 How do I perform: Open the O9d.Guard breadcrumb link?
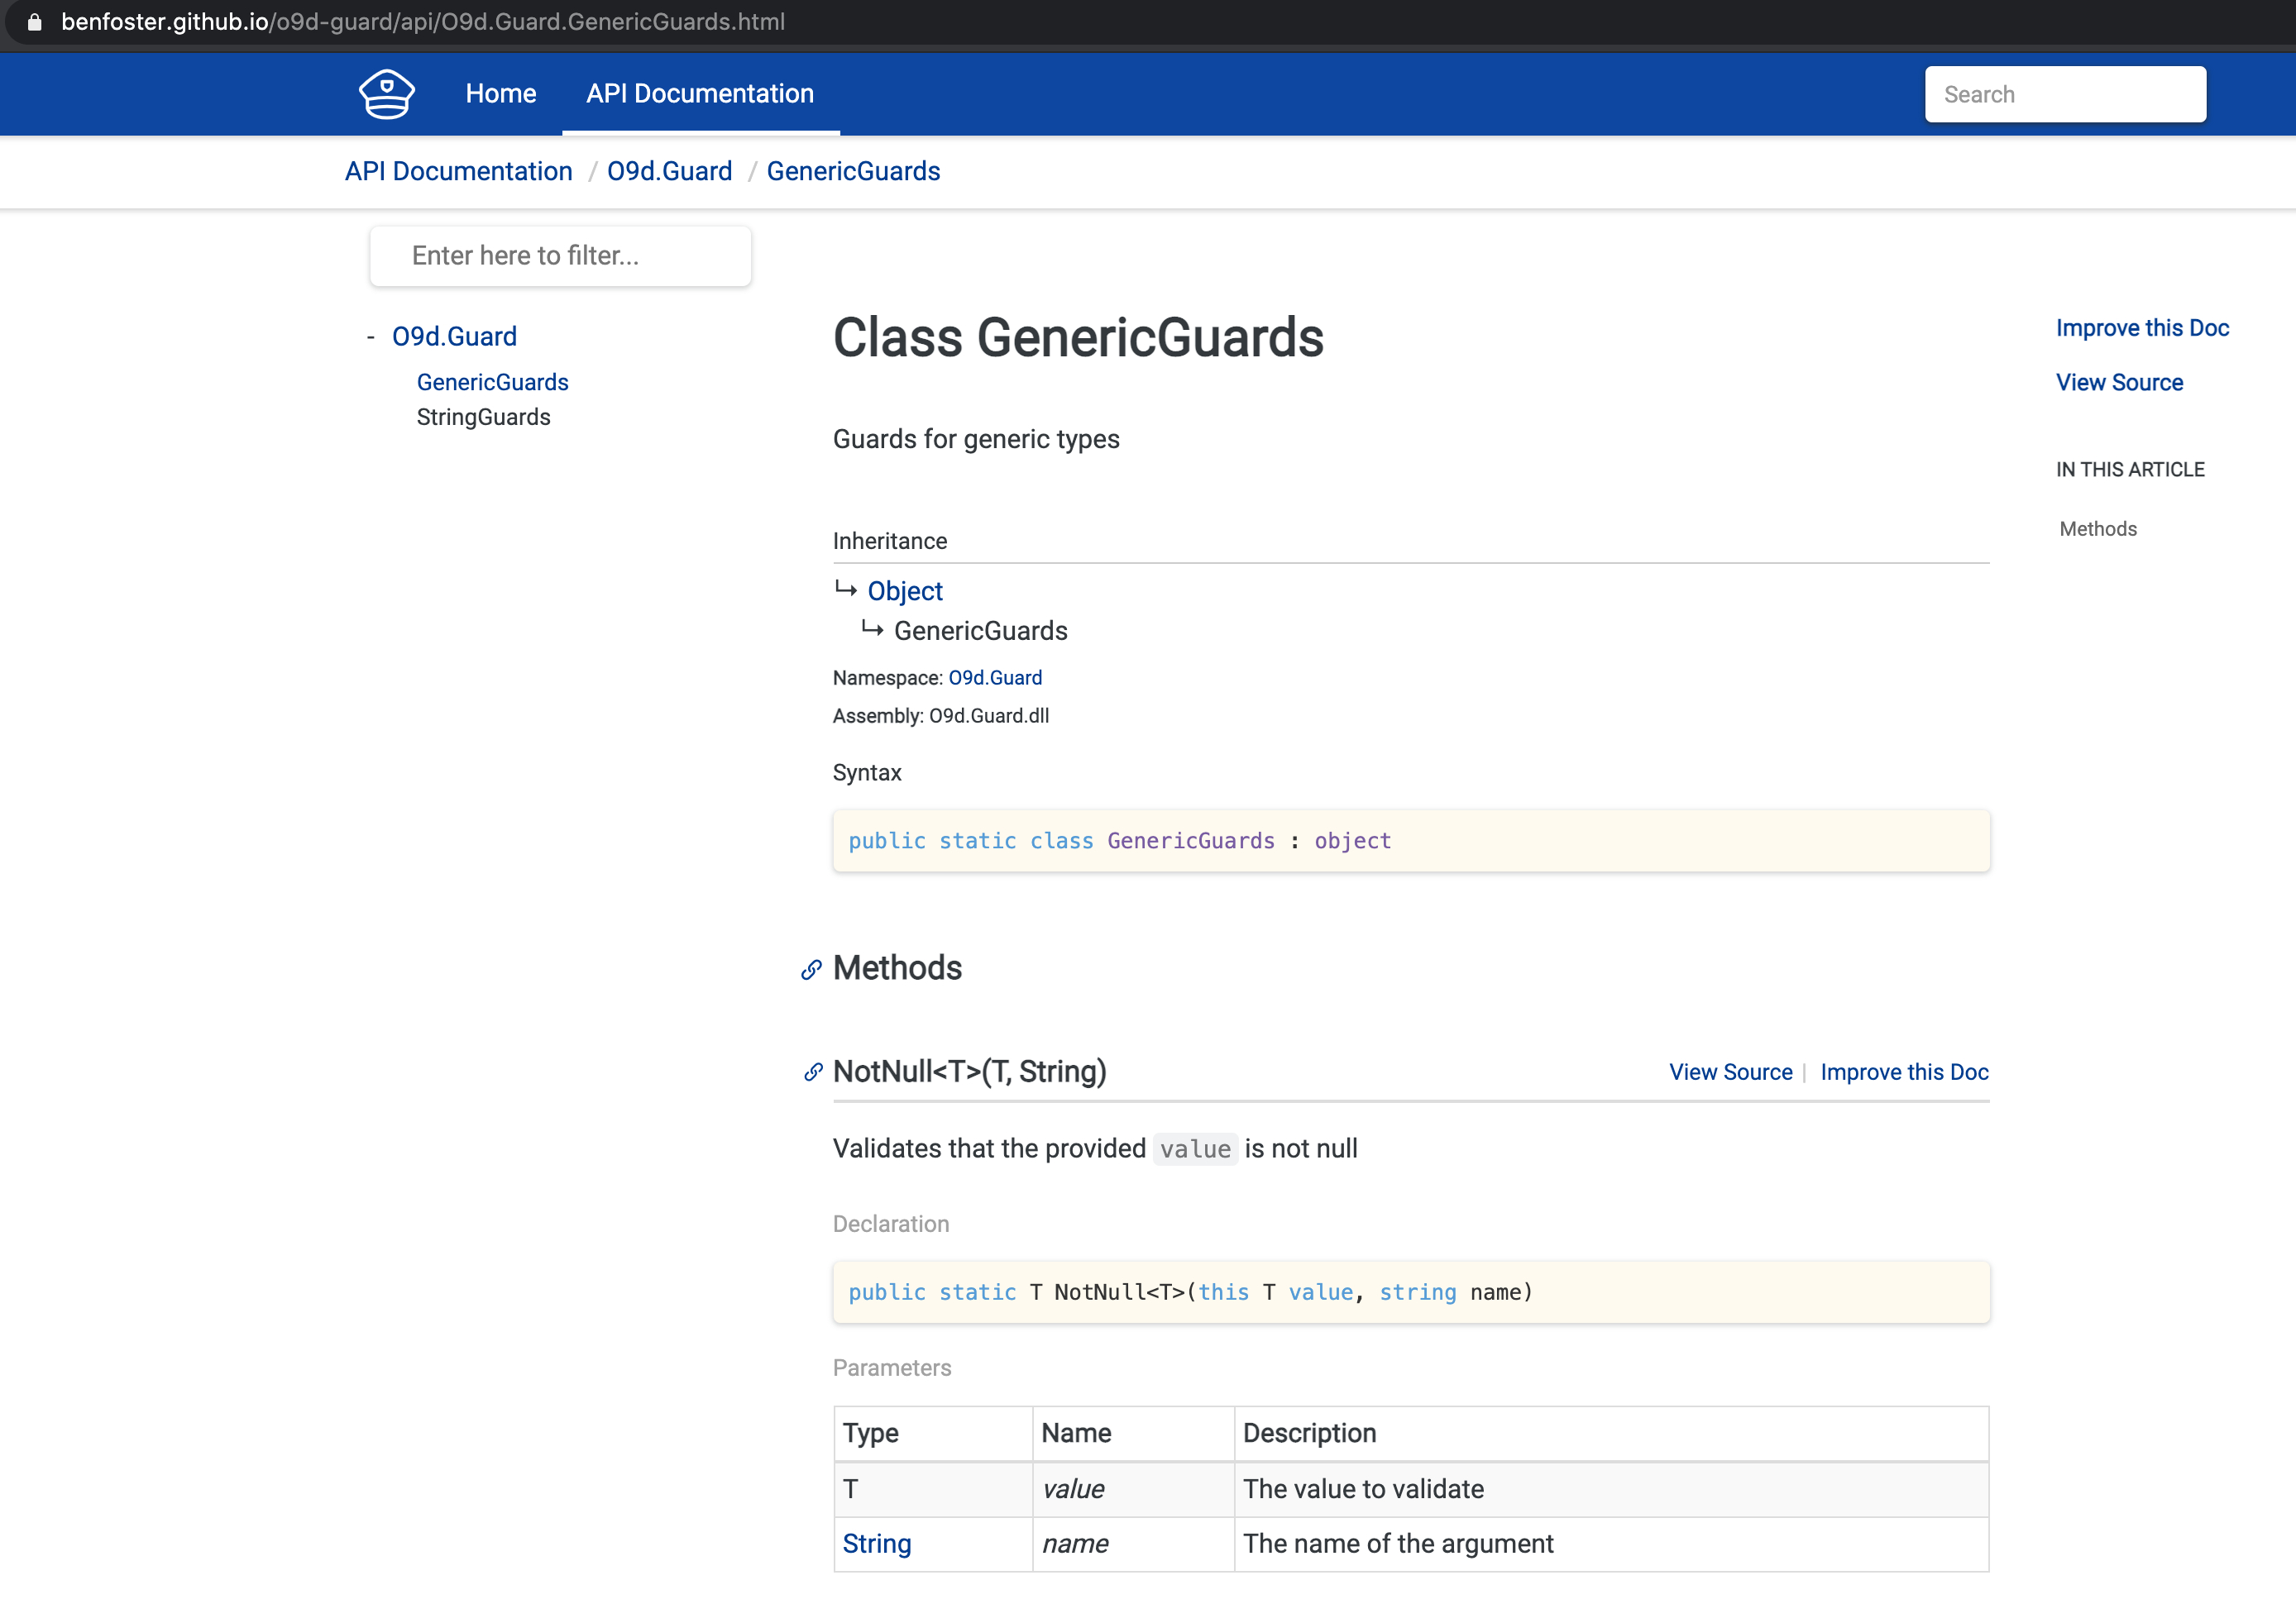669,171
